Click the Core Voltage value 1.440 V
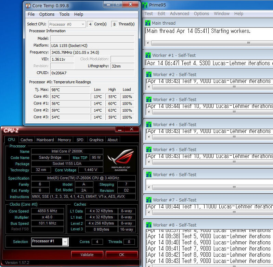The height and width of the screenshot is (267, 273). pyautogui.click(x=91, y=170)
